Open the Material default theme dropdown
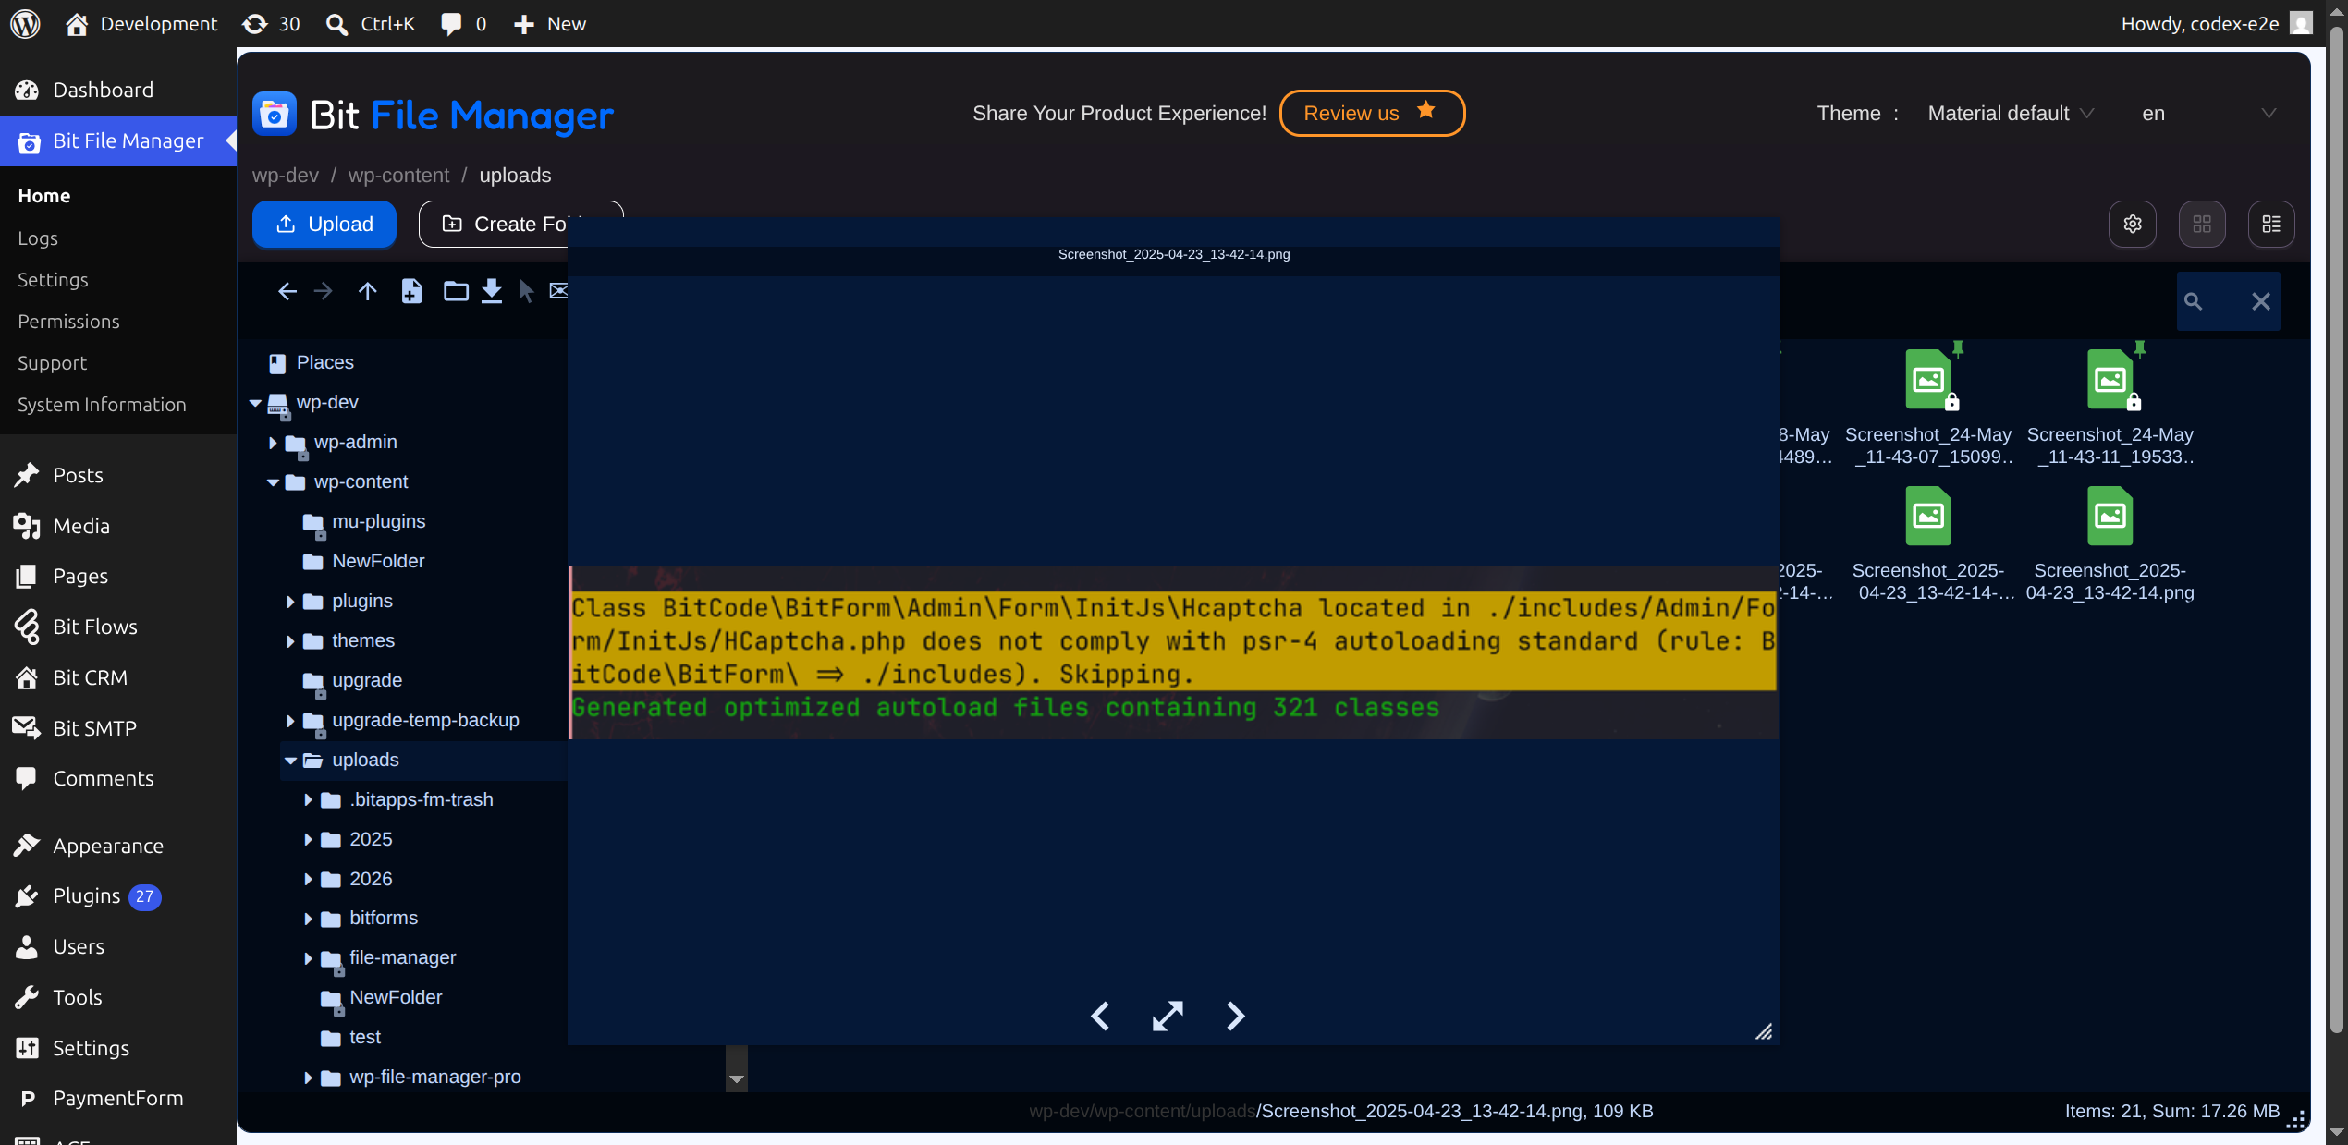 (x=2011, y=114)
